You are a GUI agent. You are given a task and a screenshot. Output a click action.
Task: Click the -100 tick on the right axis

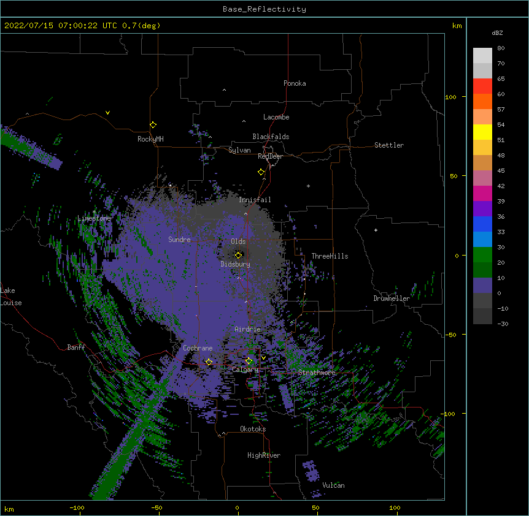tap(449, 414)
